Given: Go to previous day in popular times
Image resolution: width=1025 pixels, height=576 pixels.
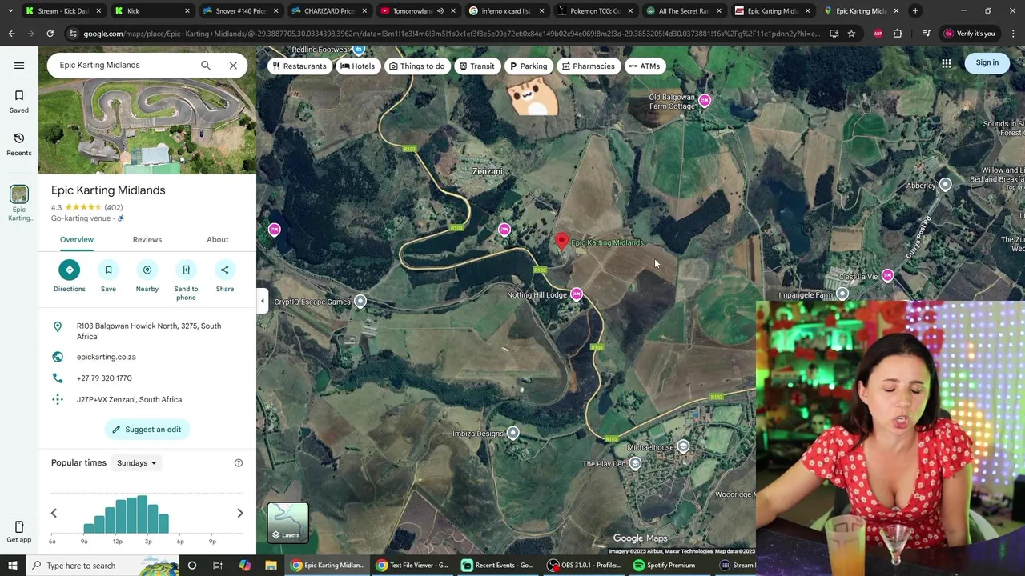Looking at the screenshot, I should pyautogui.click(x=54, y=513).
